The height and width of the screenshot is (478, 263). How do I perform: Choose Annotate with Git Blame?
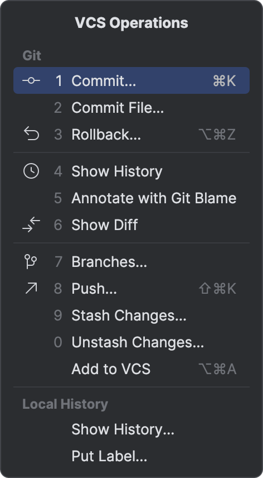[131, 198]
